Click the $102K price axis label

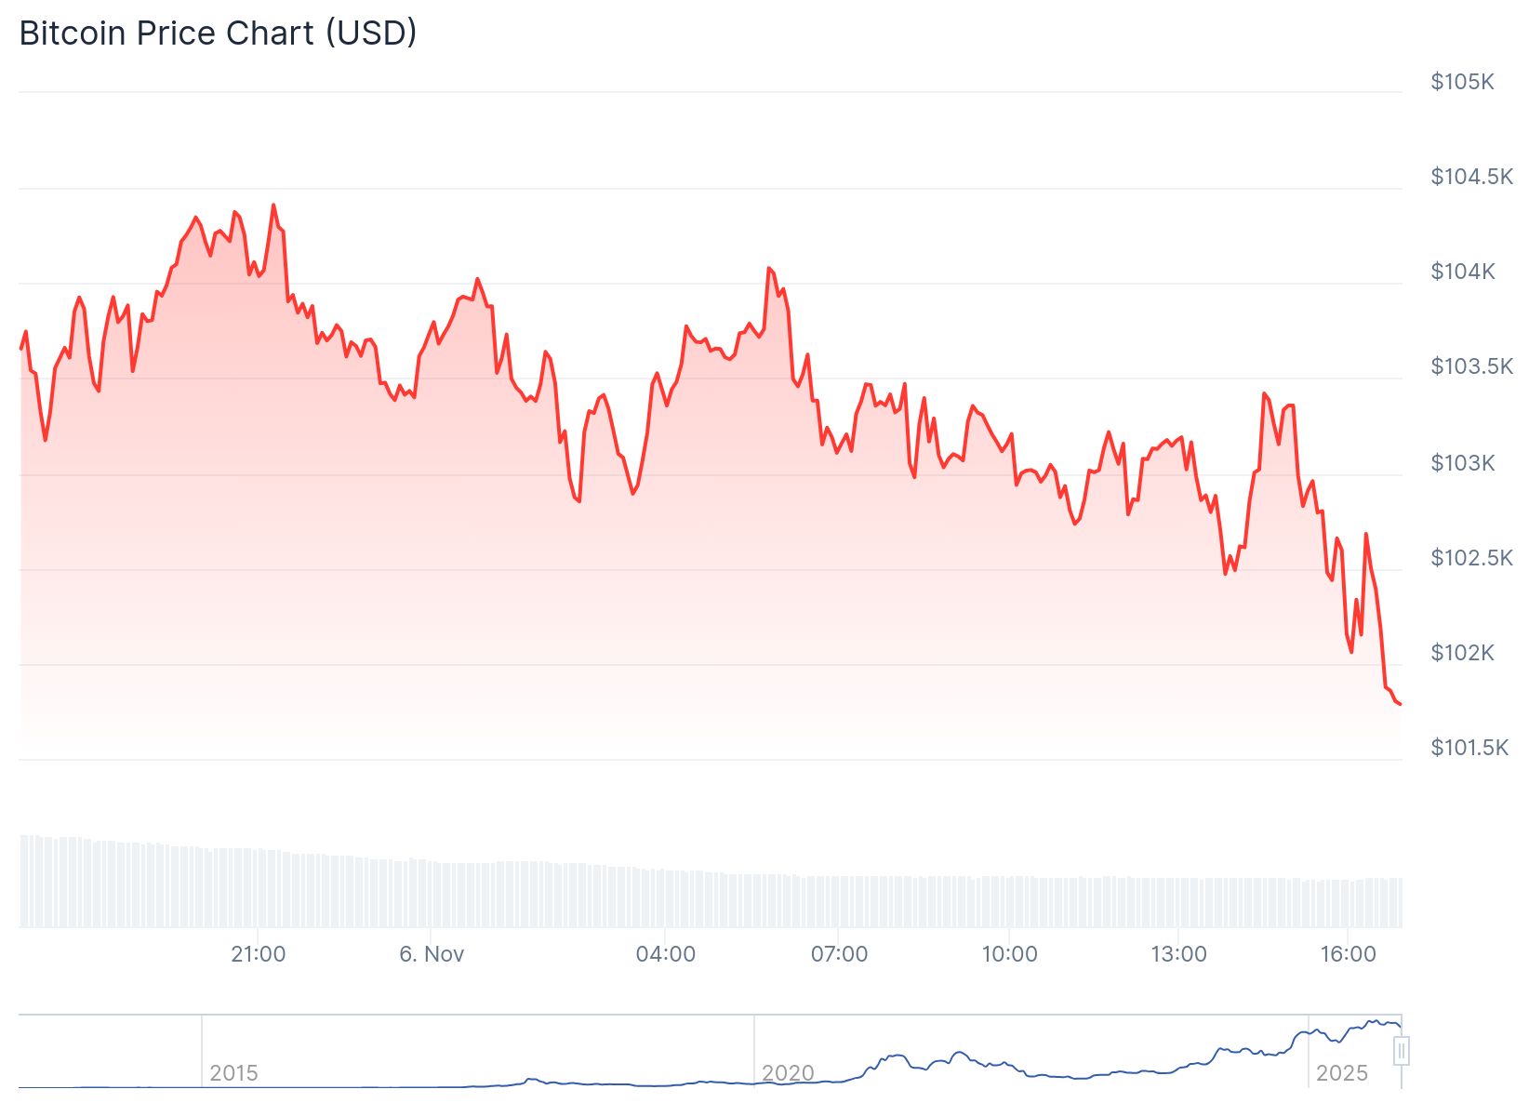tap(1462, 653)
